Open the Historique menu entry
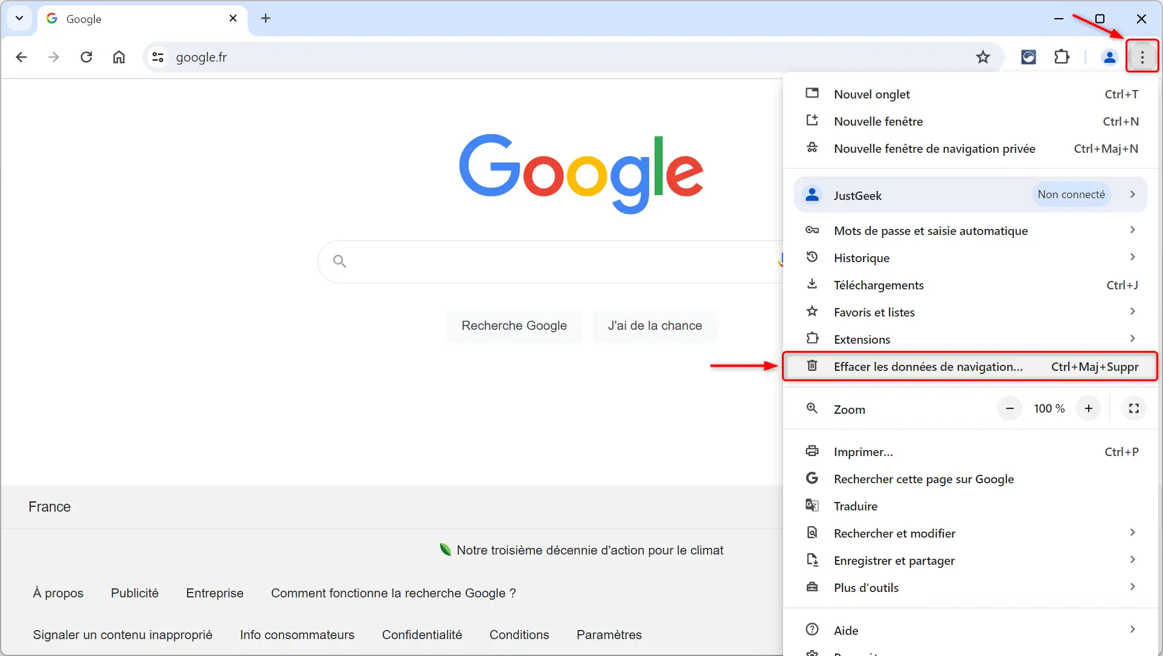1163x656 pixels. coord(971,258)
